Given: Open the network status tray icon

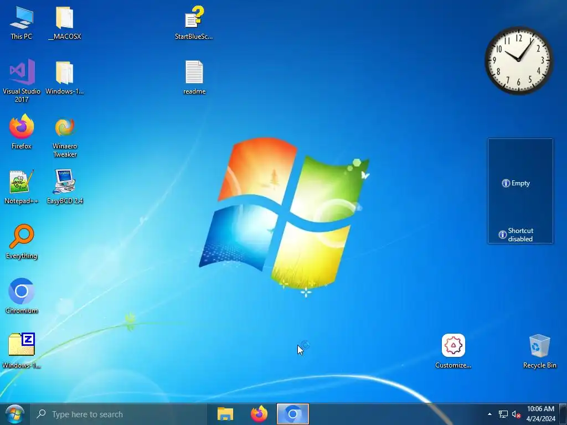Looking at the screenshot, I should coord(503,414).
